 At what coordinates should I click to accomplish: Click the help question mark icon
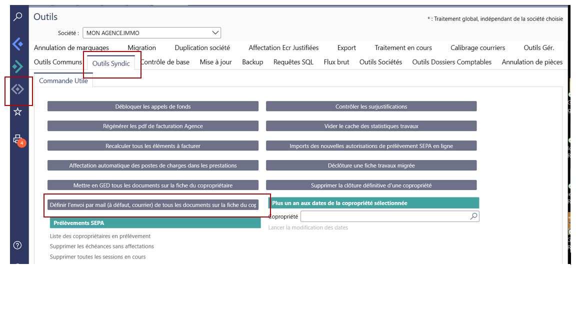pyautogui.click(x=17, y=245)
